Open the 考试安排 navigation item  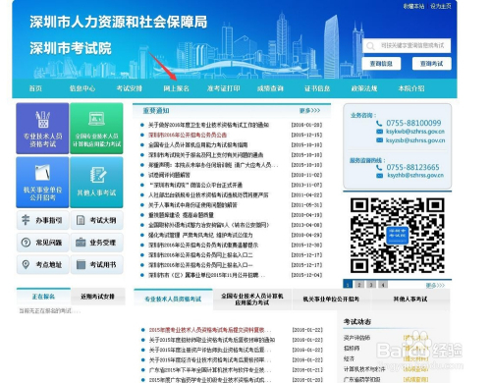point(130,88)
